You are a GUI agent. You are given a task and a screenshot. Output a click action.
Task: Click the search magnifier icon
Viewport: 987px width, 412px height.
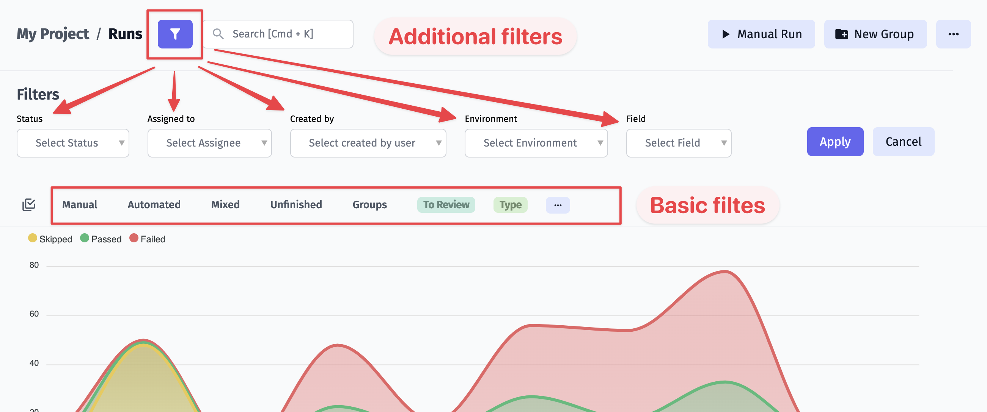(x=218, y=34)
